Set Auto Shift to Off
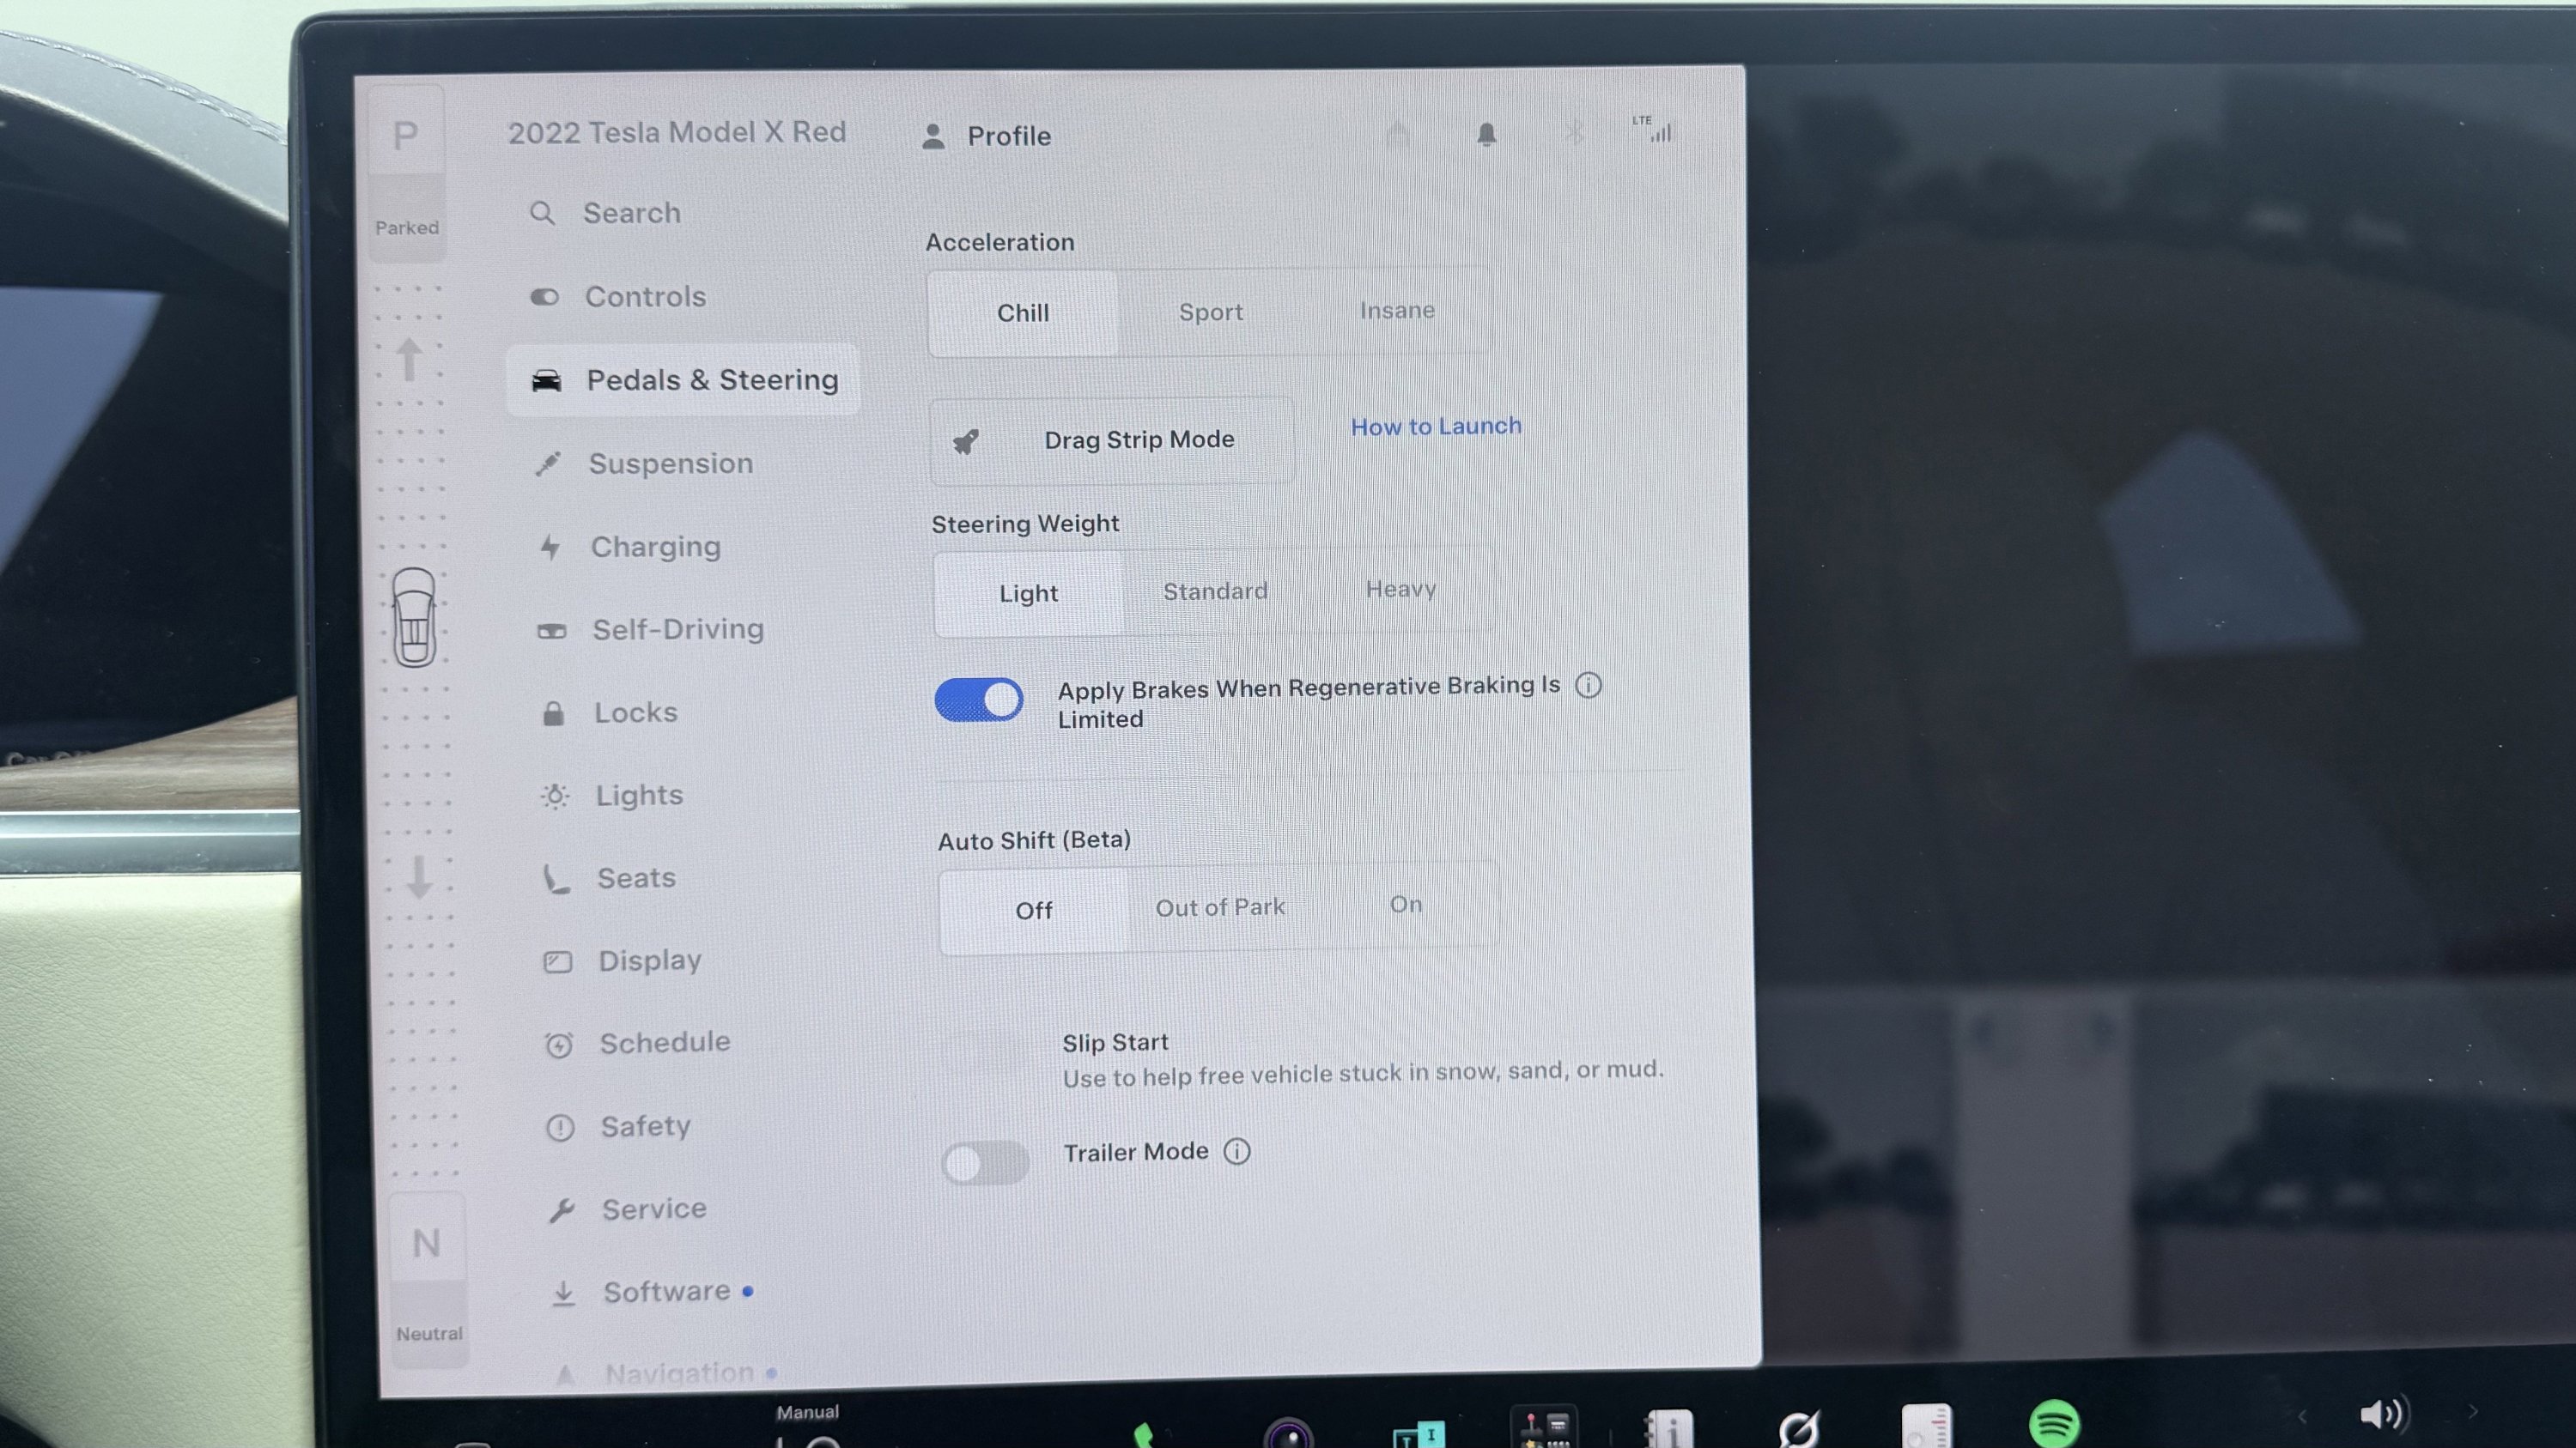2576x1448 pixels. point(1034,911)
